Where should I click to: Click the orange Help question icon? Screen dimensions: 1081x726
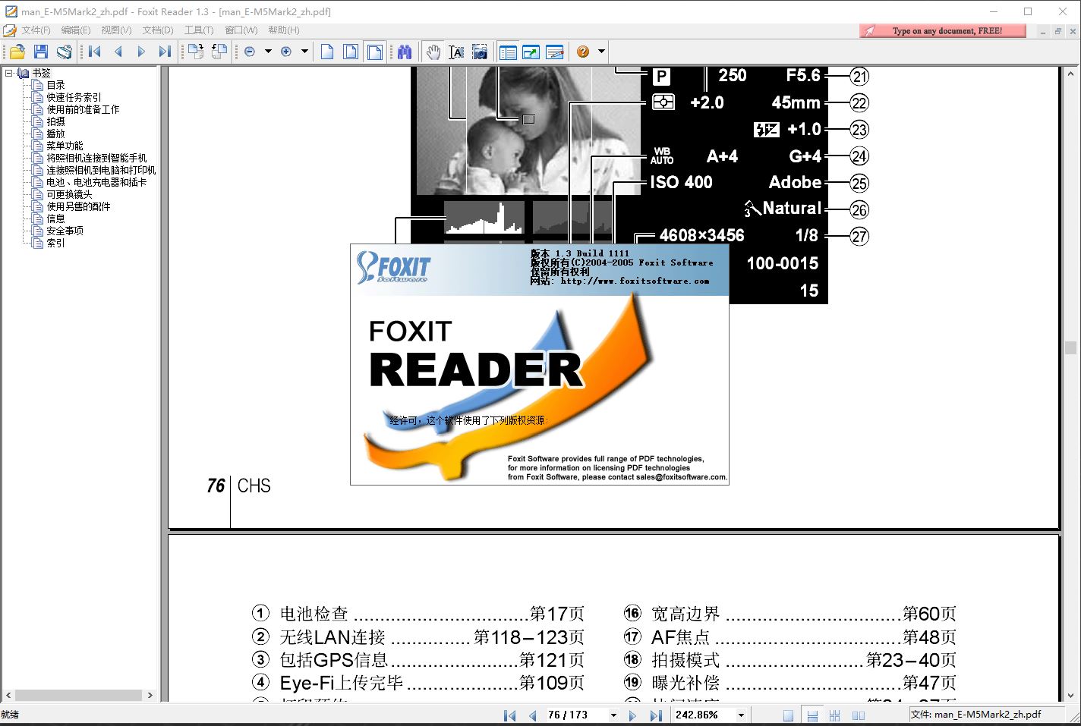click(583, 52)
